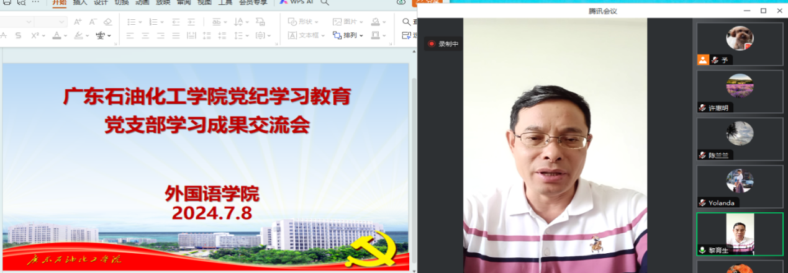
Task: Click the slide text 外国语学院
Action: 212,194
